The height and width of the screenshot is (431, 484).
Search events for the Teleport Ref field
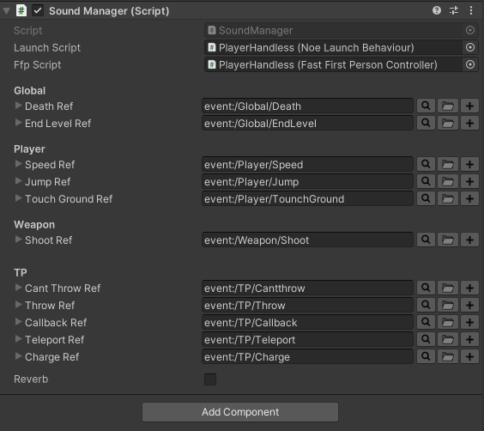[x=426, y=339]
